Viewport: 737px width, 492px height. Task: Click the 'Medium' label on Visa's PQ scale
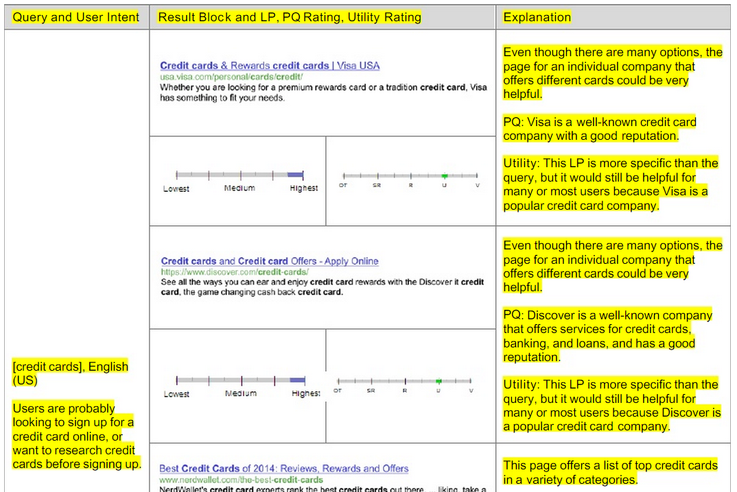coord(239,188)
